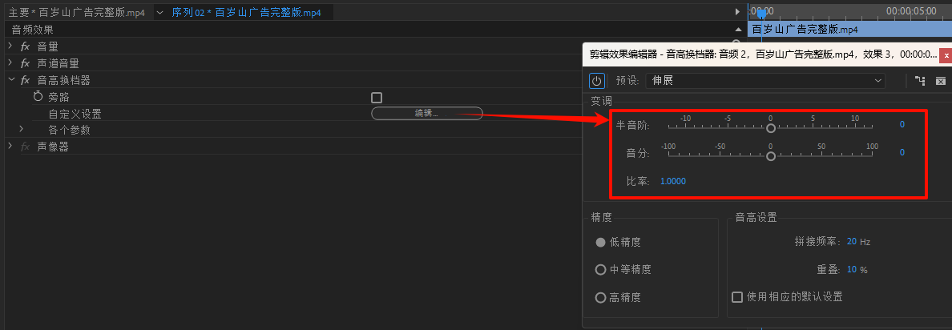Click the 自定义设置 label
The image size is (952, 330).
click(75, 114)
